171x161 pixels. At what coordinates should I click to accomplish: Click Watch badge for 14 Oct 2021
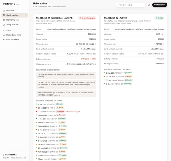[62, 122]
